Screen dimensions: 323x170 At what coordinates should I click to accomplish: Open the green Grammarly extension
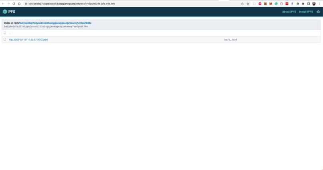(x=276, y=4)
